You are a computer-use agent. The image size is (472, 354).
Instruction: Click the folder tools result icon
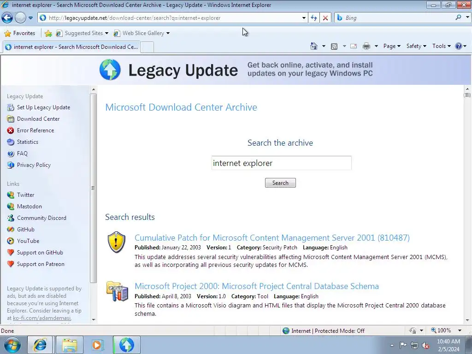[117, 291]
